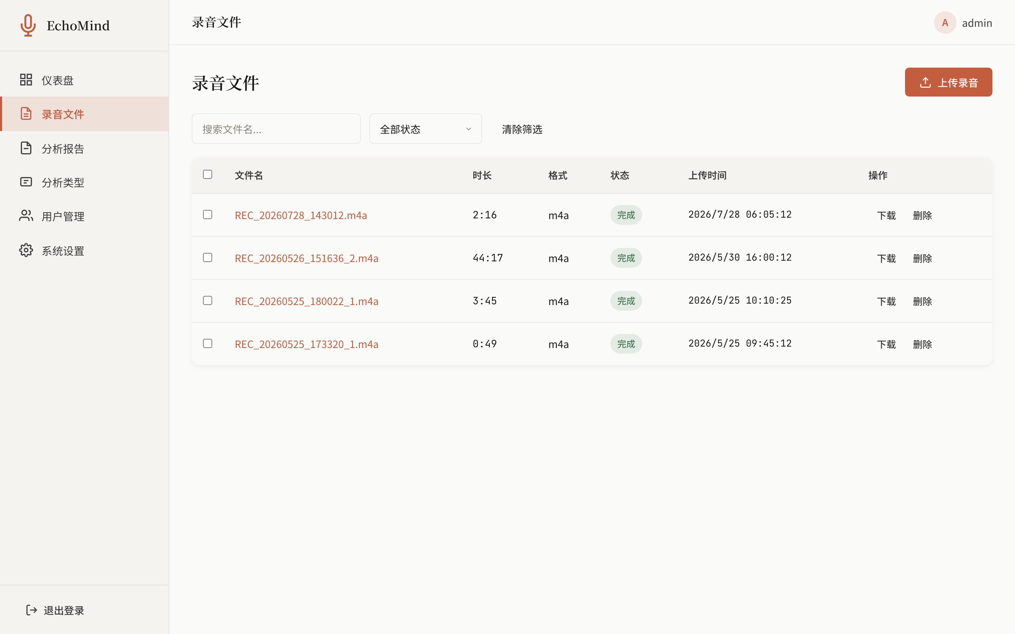Go to 分析报告 page
Viewport: 1015px width, 634px height.
pos(84,148)
